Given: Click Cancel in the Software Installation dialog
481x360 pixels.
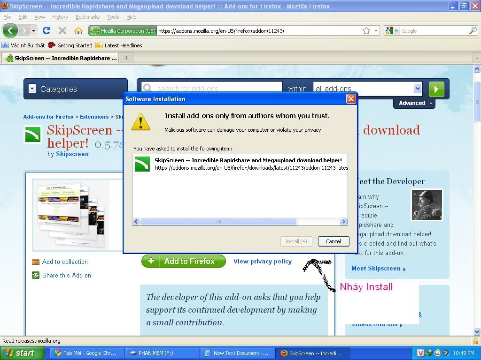Looking at the screenshot, I should tap(334, 241).
